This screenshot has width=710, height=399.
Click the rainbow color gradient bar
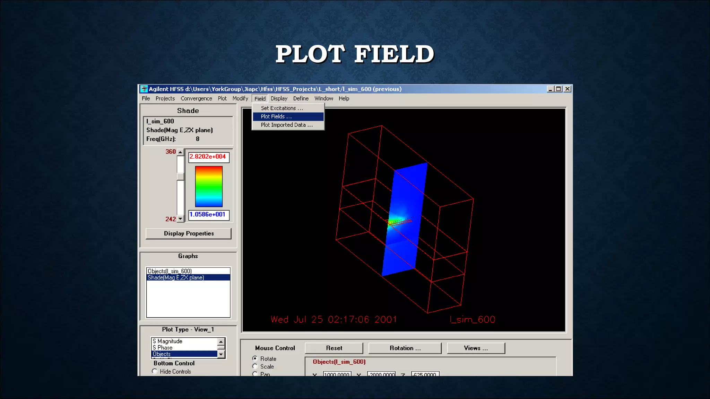(x=209, y=186)
